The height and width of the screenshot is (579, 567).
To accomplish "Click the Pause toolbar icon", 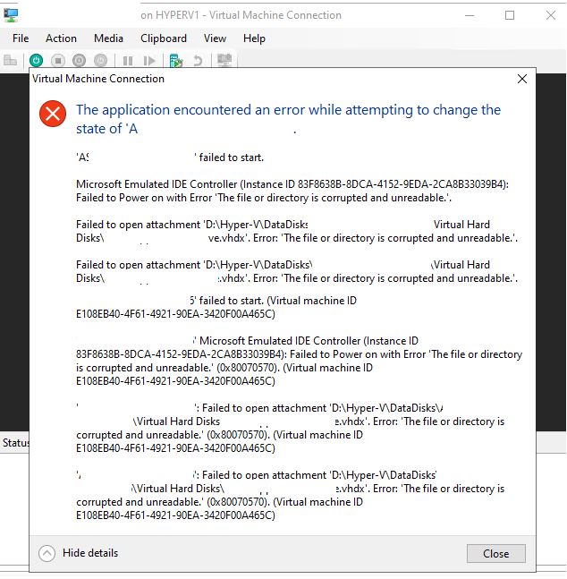I will [128, 61].
